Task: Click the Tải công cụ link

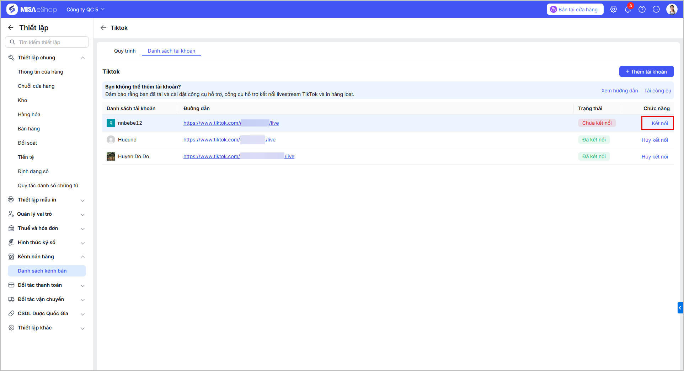Action: tap(658, 91)
